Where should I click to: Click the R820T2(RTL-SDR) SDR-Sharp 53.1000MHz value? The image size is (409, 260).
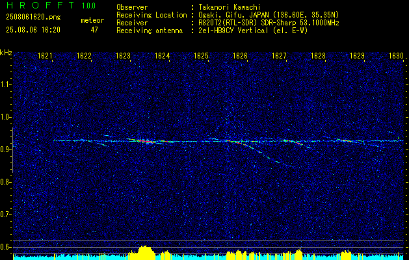click(269, 23)
